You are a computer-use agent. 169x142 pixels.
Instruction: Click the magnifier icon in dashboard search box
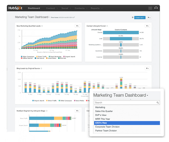pos(158,103)
